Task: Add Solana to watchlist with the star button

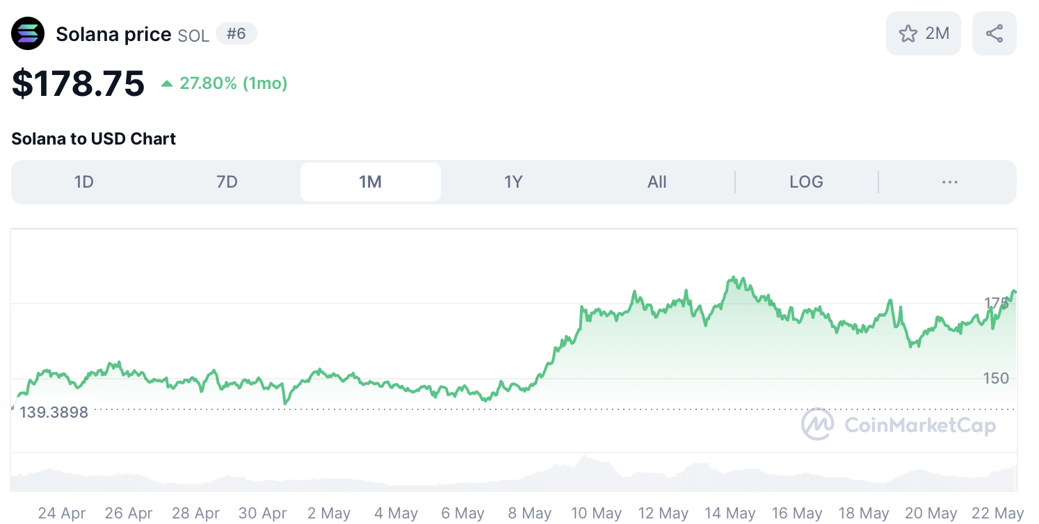Action: 923,33
